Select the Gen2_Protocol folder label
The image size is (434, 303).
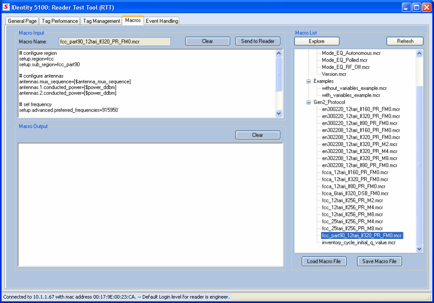[329, 102]
